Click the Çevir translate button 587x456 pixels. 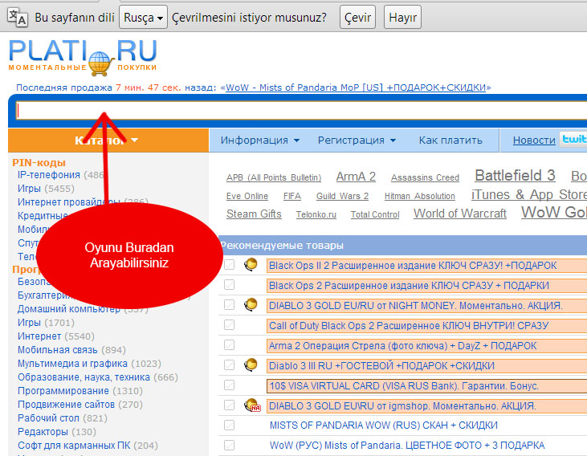pos(357,17)
